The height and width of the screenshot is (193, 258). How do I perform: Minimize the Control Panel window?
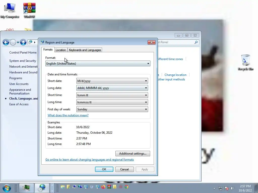[x=179, y=35]
